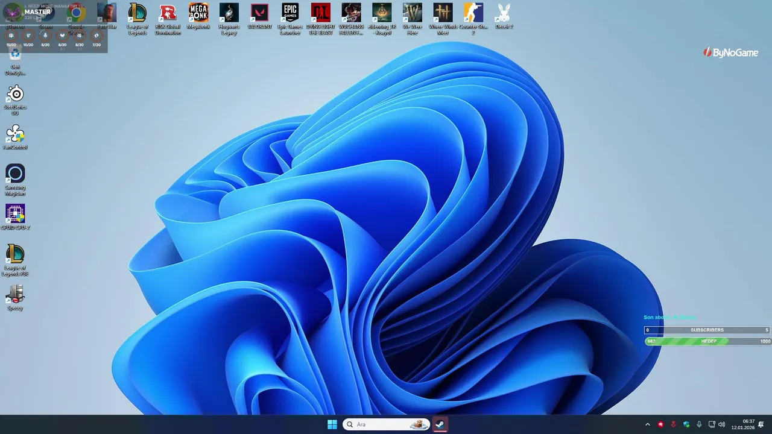Open the CPUID CPU-Z shortcut
This screenshot has width=772, height=434.
15,218
